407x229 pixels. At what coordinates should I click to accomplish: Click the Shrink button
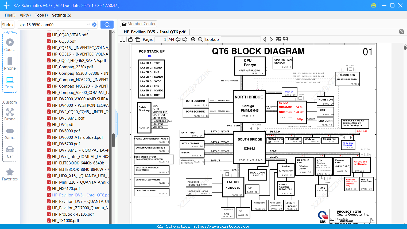pyautogui.click(x=8, y=25)
